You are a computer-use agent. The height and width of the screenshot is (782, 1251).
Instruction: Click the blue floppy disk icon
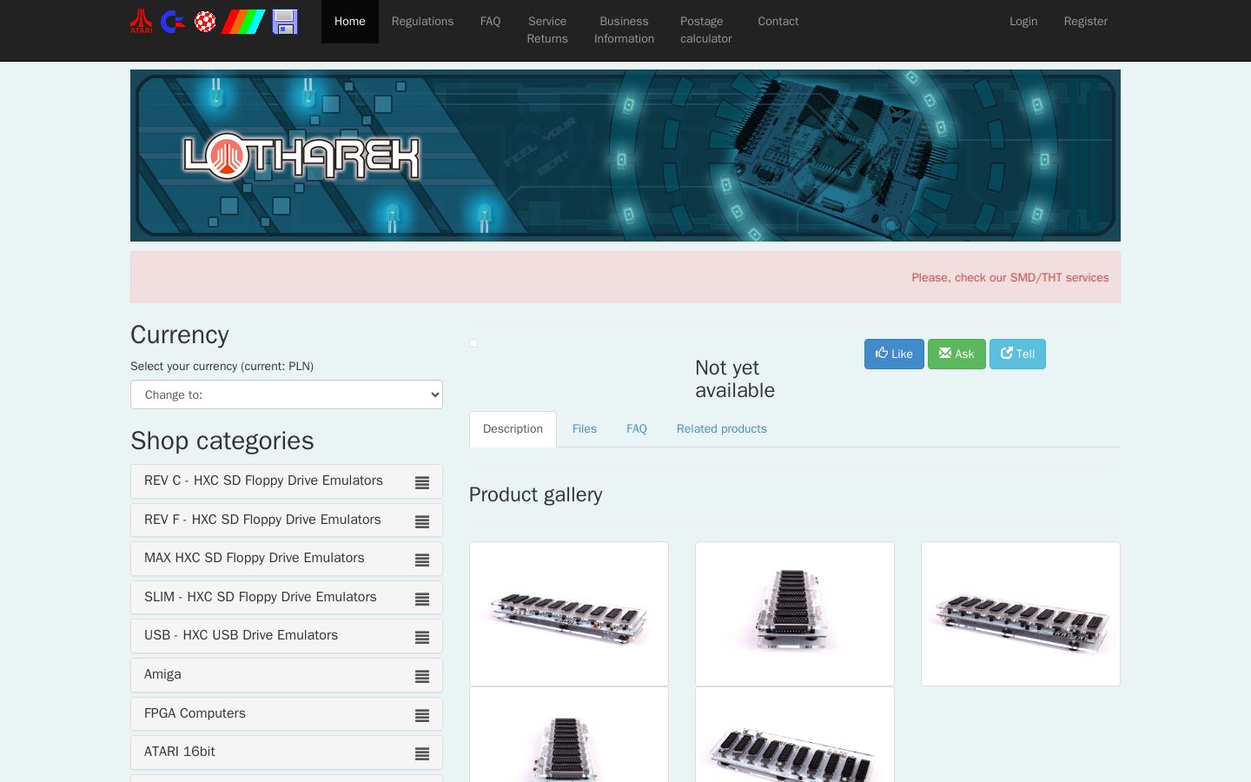pyautogui.click(x=285, y=21)
